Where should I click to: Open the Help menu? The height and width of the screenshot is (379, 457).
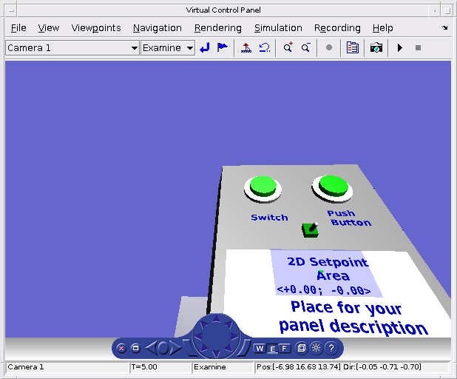(x=382, y=28)
